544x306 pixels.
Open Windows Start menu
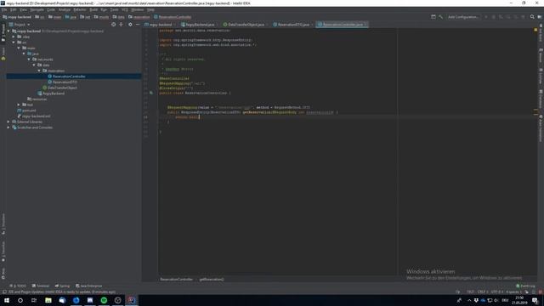7,300
